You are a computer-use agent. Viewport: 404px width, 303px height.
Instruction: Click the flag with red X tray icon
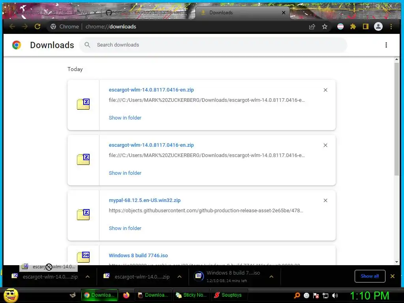[x=316, y=296]
